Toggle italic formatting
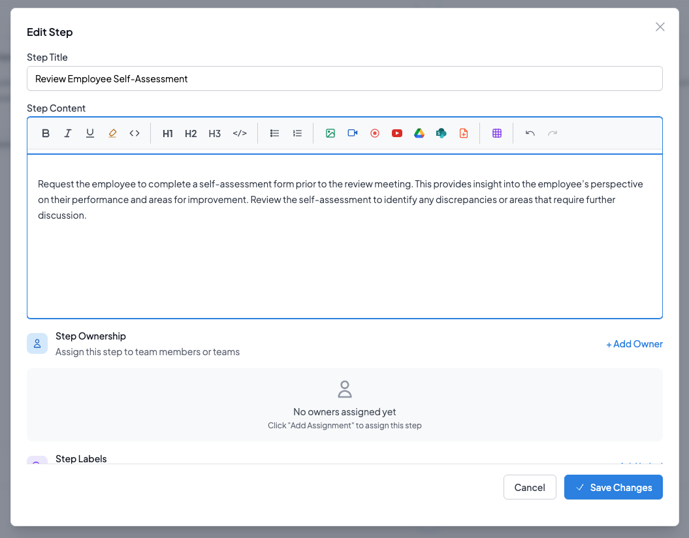The height and width of the screenshot is (538, 689). pyautogui.click(x=68, y=133)
